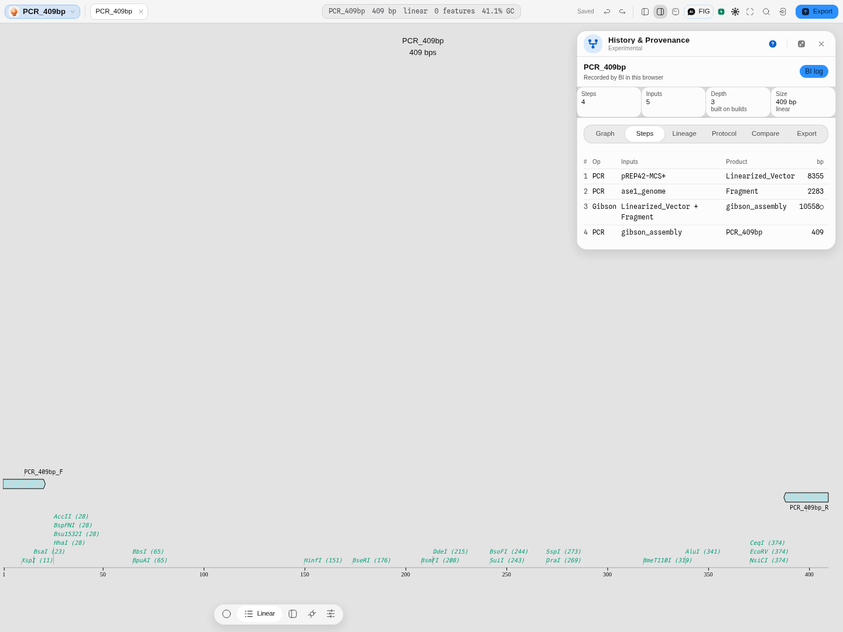Click the sign-in door icon next to Export

783,12
